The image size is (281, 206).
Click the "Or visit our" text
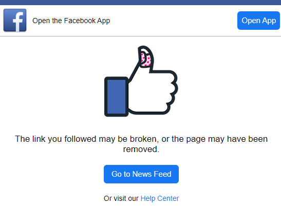pyautogui.click(x=121, y=198)
